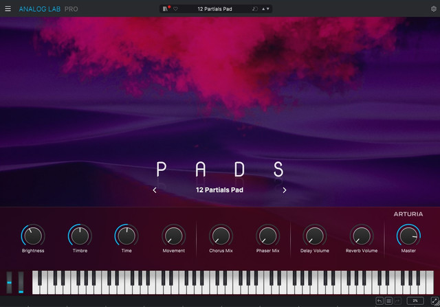This screenshot has height=307, width=440.
Task: Open the preset library browser icon
Action: (x=165, y=9)
